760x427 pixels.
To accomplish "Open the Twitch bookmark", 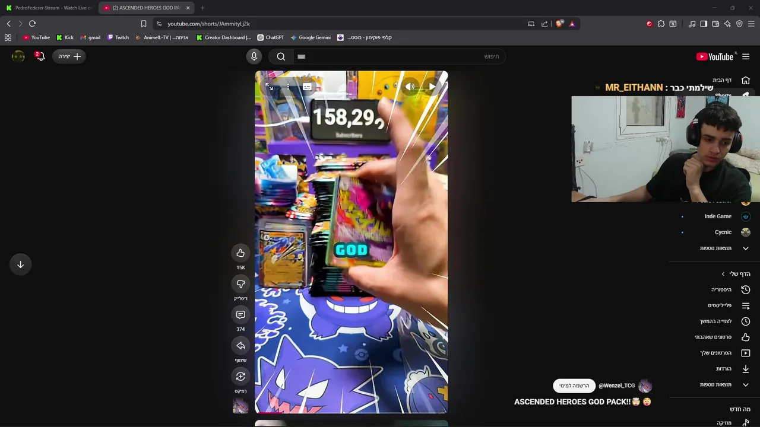I will [x=118, y=37].
